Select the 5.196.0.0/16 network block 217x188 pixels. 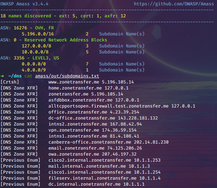(x=37, y=34)
